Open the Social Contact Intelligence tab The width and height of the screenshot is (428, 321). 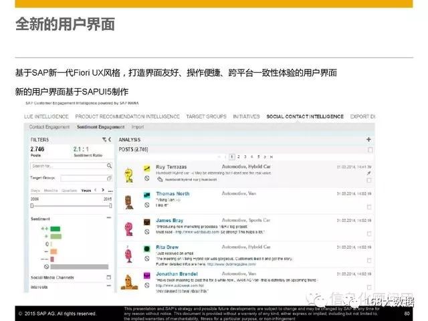(x=305, y=116)
